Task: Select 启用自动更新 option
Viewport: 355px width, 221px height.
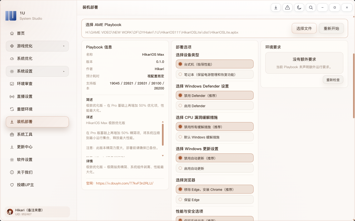Action: pos(215,168)
